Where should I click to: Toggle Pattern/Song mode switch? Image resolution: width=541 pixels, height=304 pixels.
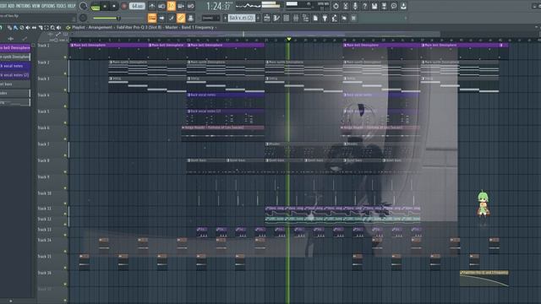click(96, 6)
